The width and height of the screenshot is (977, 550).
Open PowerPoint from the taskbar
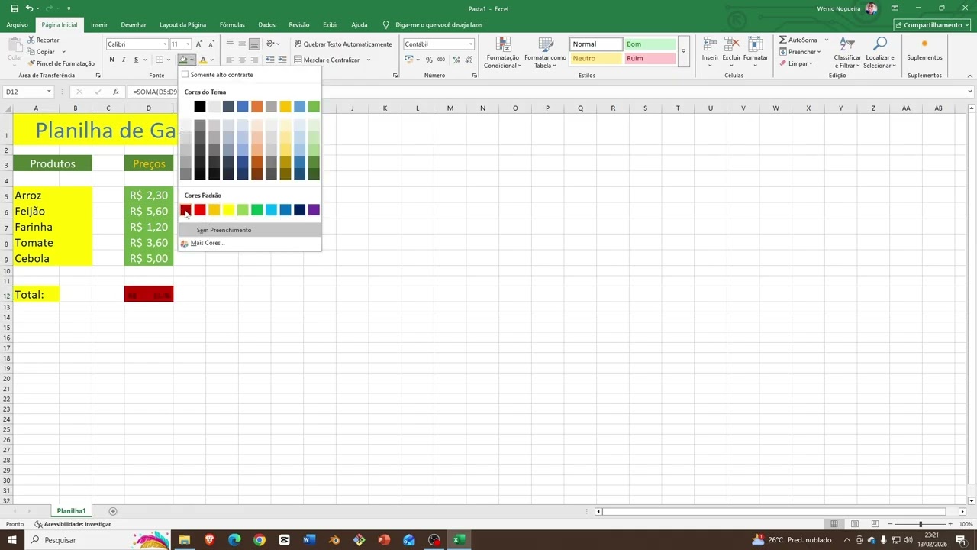384,540
